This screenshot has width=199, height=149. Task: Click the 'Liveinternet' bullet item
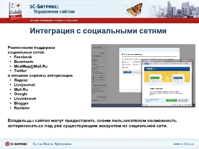(x=25, y=99)
